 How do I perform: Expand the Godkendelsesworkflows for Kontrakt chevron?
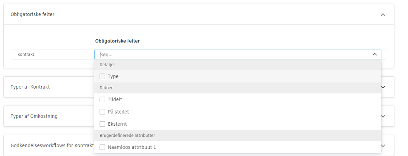[383, 145]
